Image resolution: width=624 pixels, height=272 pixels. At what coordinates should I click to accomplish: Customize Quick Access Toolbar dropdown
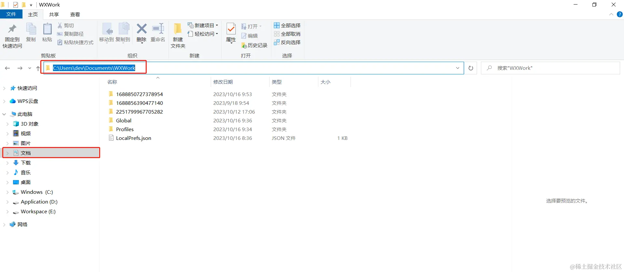[x=31, y=5]
